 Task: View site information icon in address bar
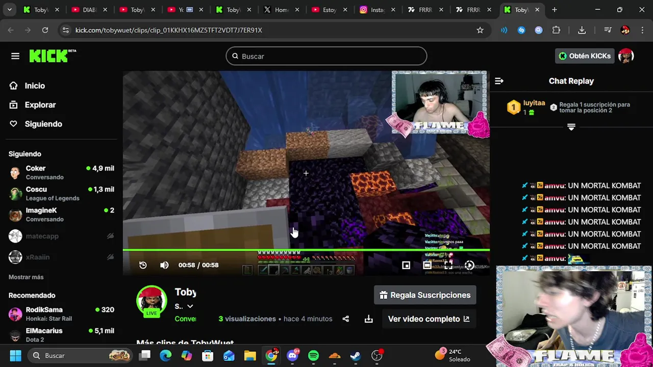coord(65,30)
